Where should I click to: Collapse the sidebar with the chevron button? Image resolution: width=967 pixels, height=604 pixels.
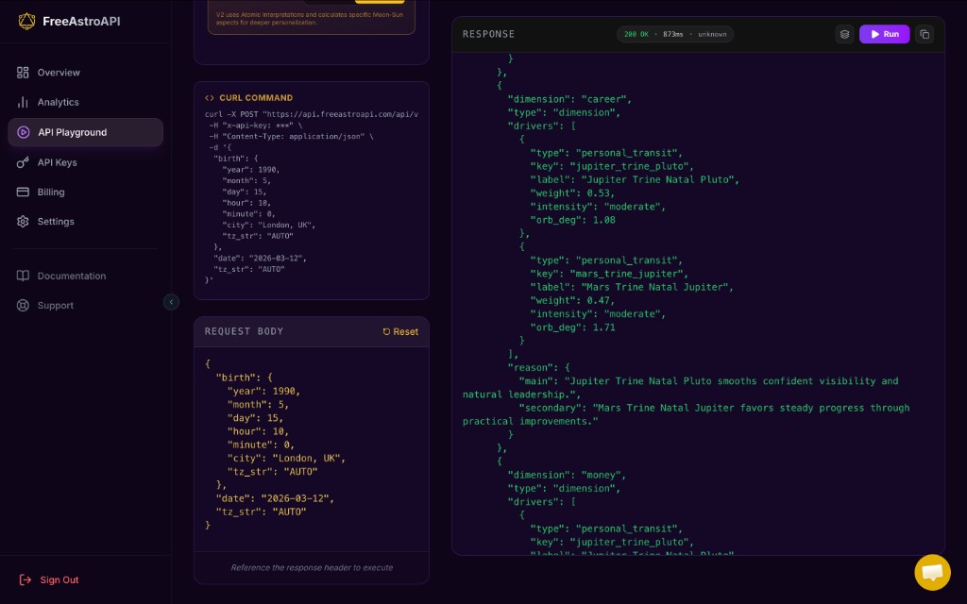171,302
